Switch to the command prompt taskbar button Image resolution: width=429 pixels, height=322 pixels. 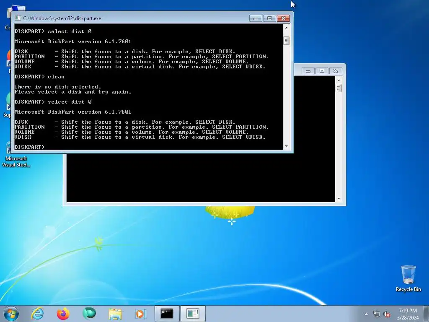point(167,314)
